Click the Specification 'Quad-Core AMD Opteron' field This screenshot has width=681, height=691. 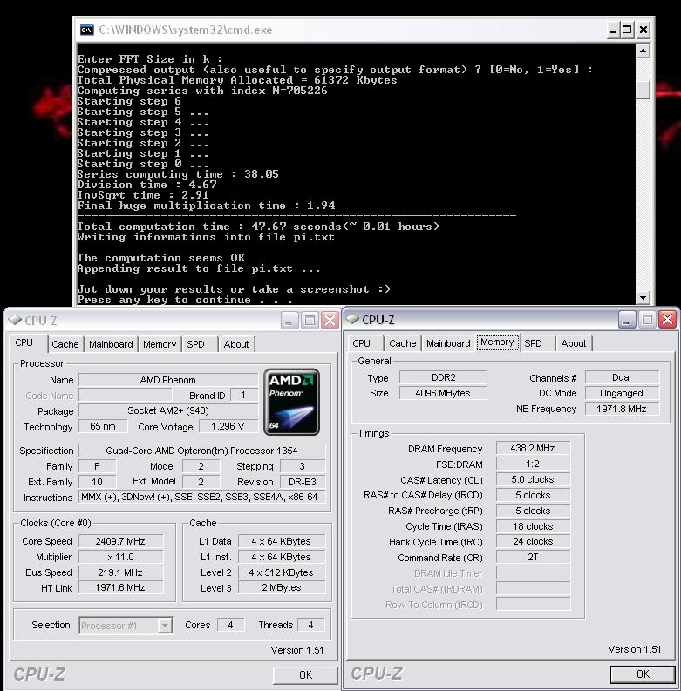click(x=202, y=451)
